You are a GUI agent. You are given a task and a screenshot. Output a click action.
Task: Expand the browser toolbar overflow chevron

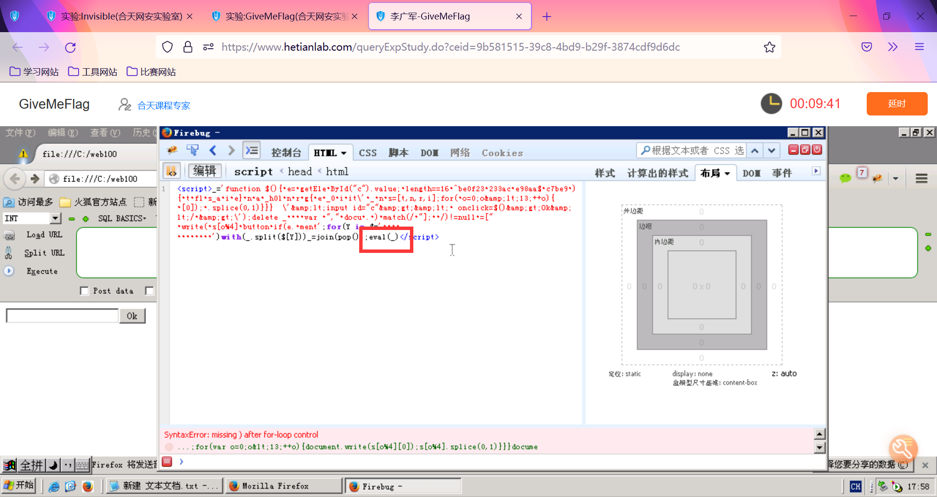(893, 47)
